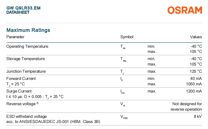208x129 pixels.
Task: Click the Surge Current parameter label
Action: coord(19,91)
